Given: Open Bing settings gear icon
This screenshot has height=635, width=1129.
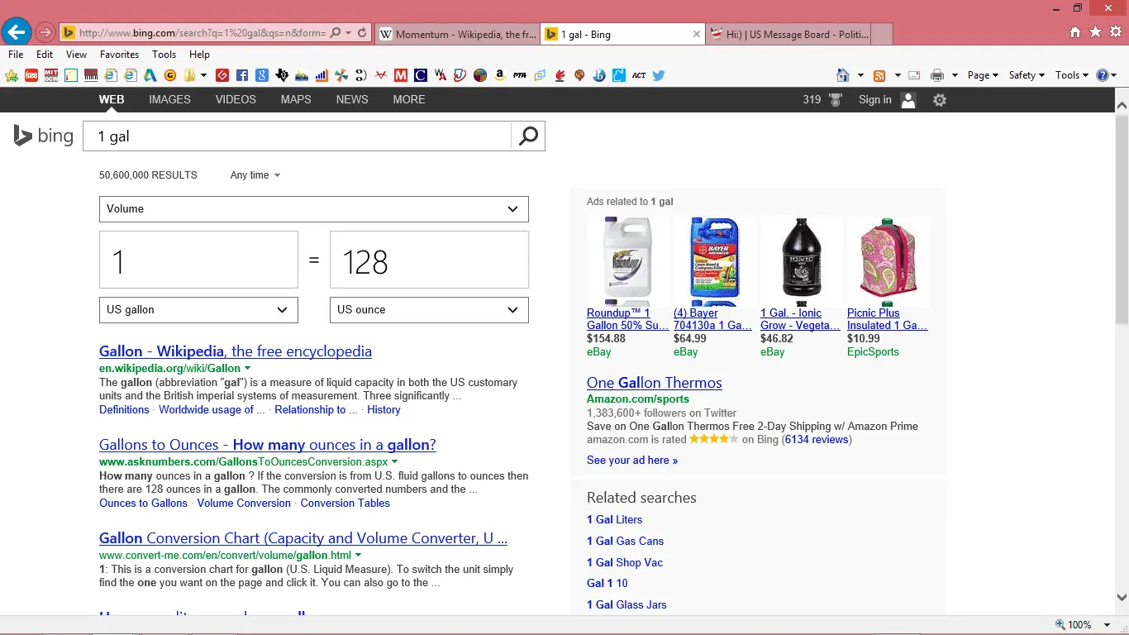Looking at the screenshot, I should [x=940, y=100].
